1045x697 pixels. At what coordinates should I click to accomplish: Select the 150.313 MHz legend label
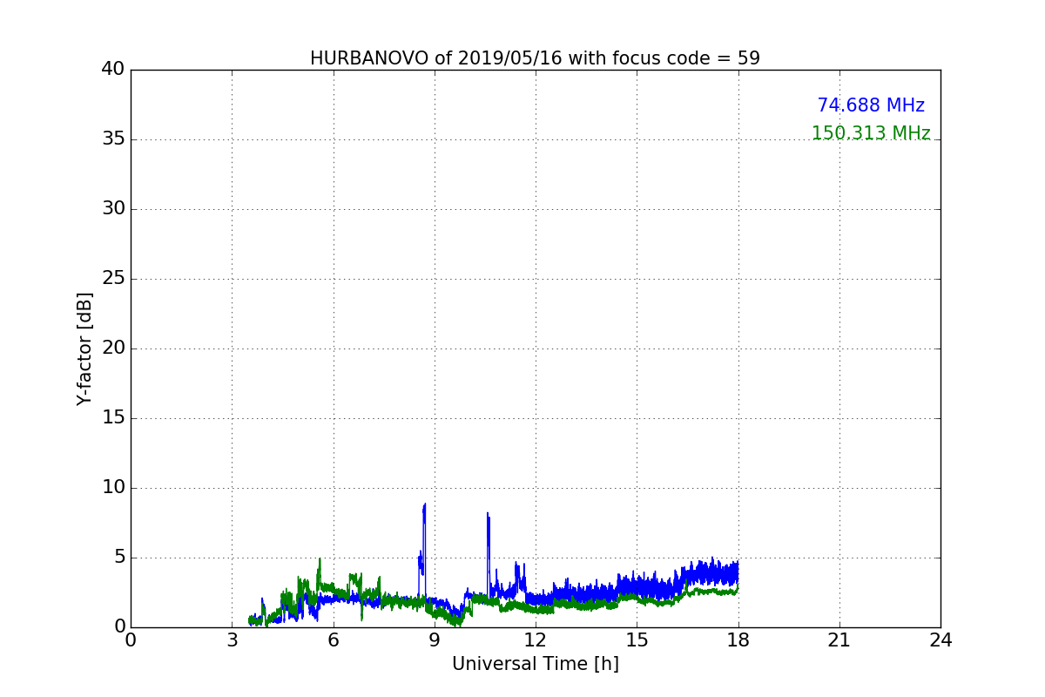[x=871, y=133]
